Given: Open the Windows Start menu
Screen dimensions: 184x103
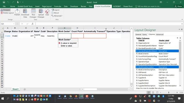Looking at the screenshot, I should (3, 98).
